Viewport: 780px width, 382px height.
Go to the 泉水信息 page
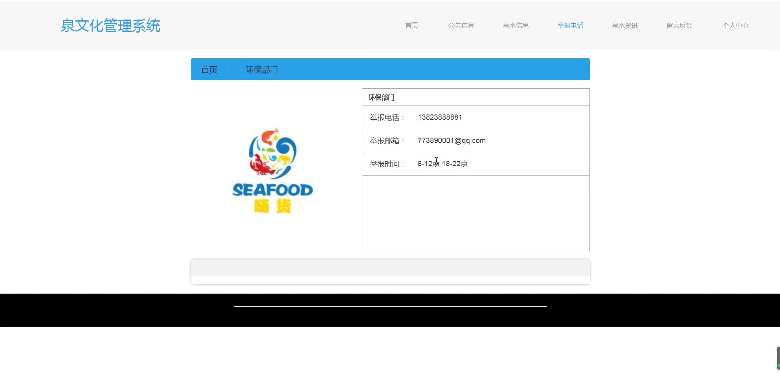pyautogui.click(x=516, y=25)
